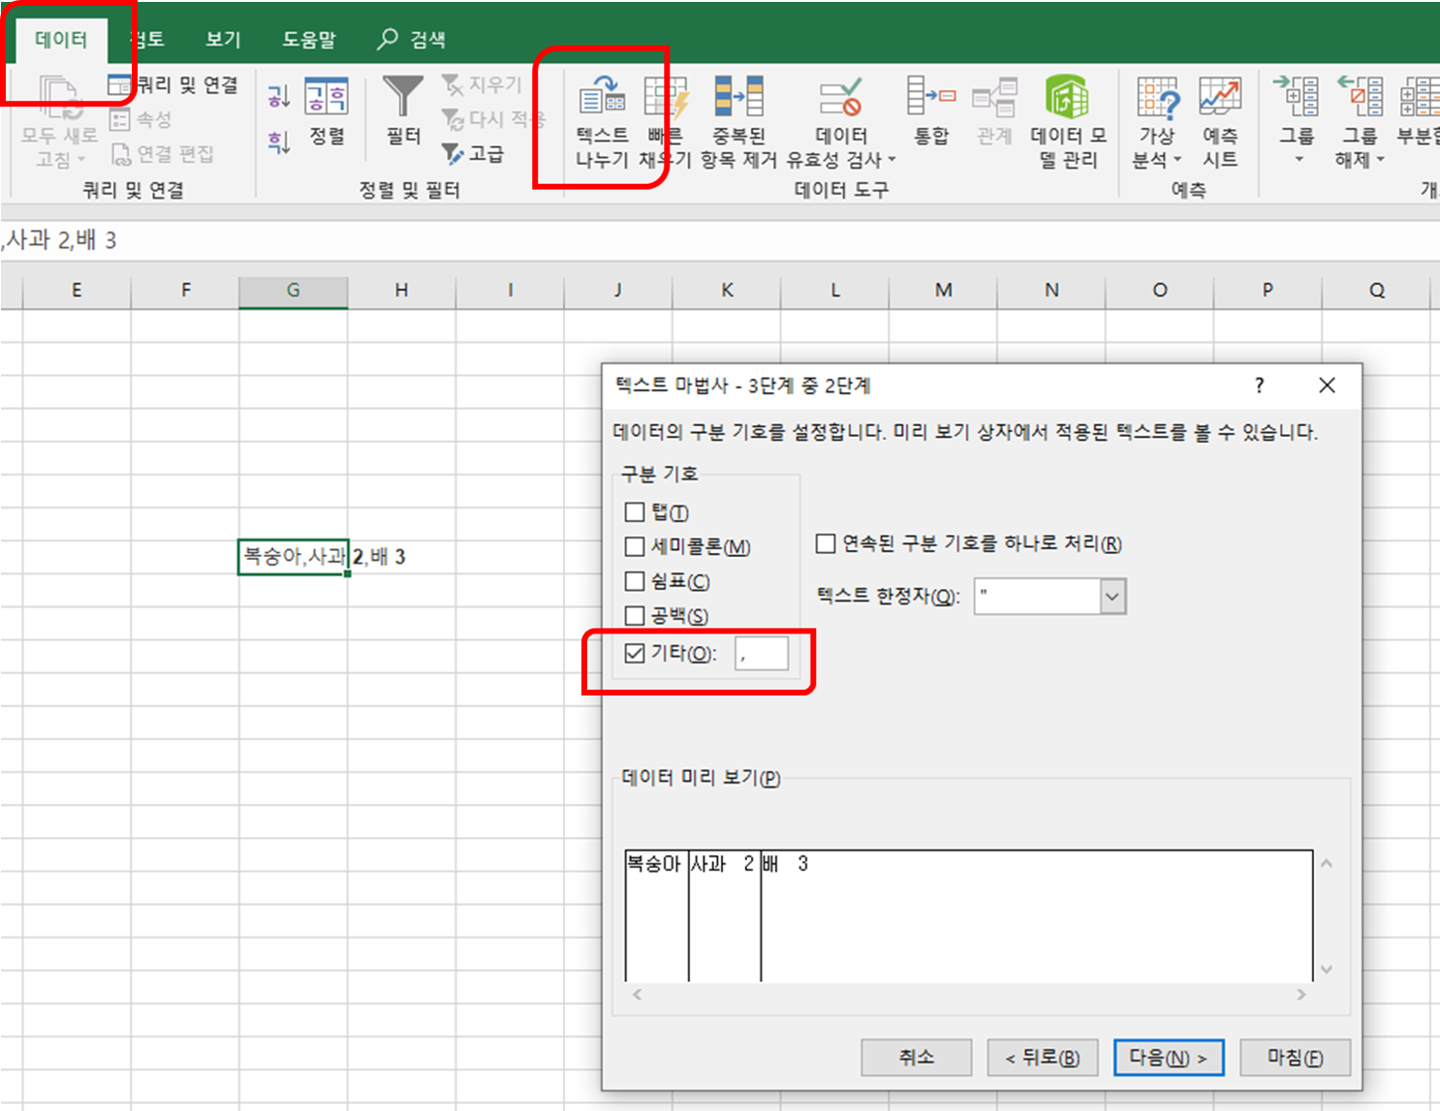Select column G header
This screenshot has width=1440, height=1111.
pyautogui.click(x=293, y=290)
